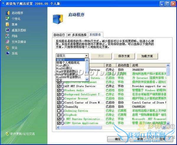
Task: Select WinXP专业版默认 in dropdown list
Action: tap(71, 74)
